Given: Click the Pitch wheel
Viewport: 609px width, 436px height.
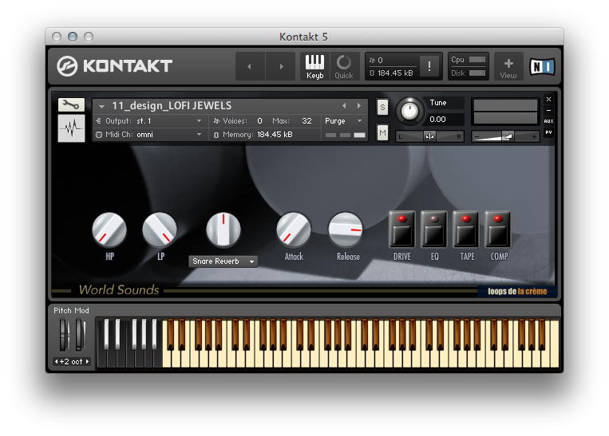Looking at the screenshot, I should pyautogui.click(x=64, y=335).
